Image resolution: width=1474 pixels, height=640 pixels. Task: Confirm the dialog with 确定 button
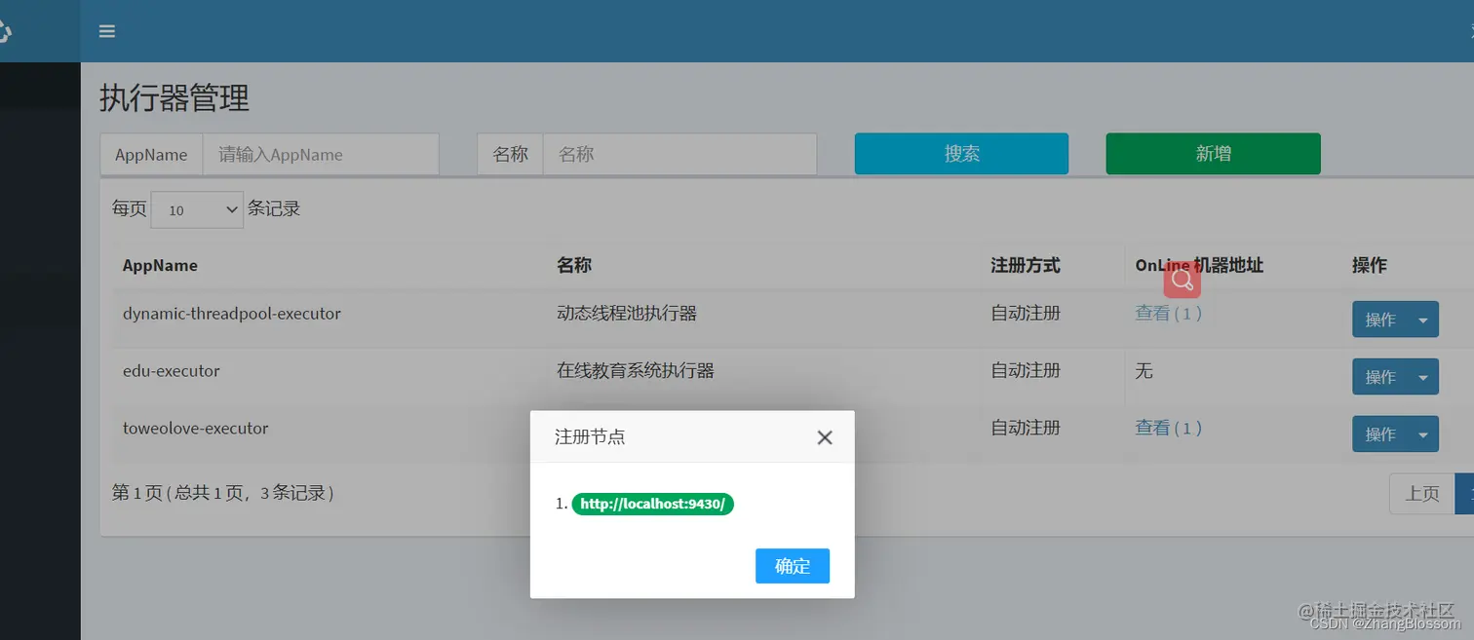pos(792,566)
